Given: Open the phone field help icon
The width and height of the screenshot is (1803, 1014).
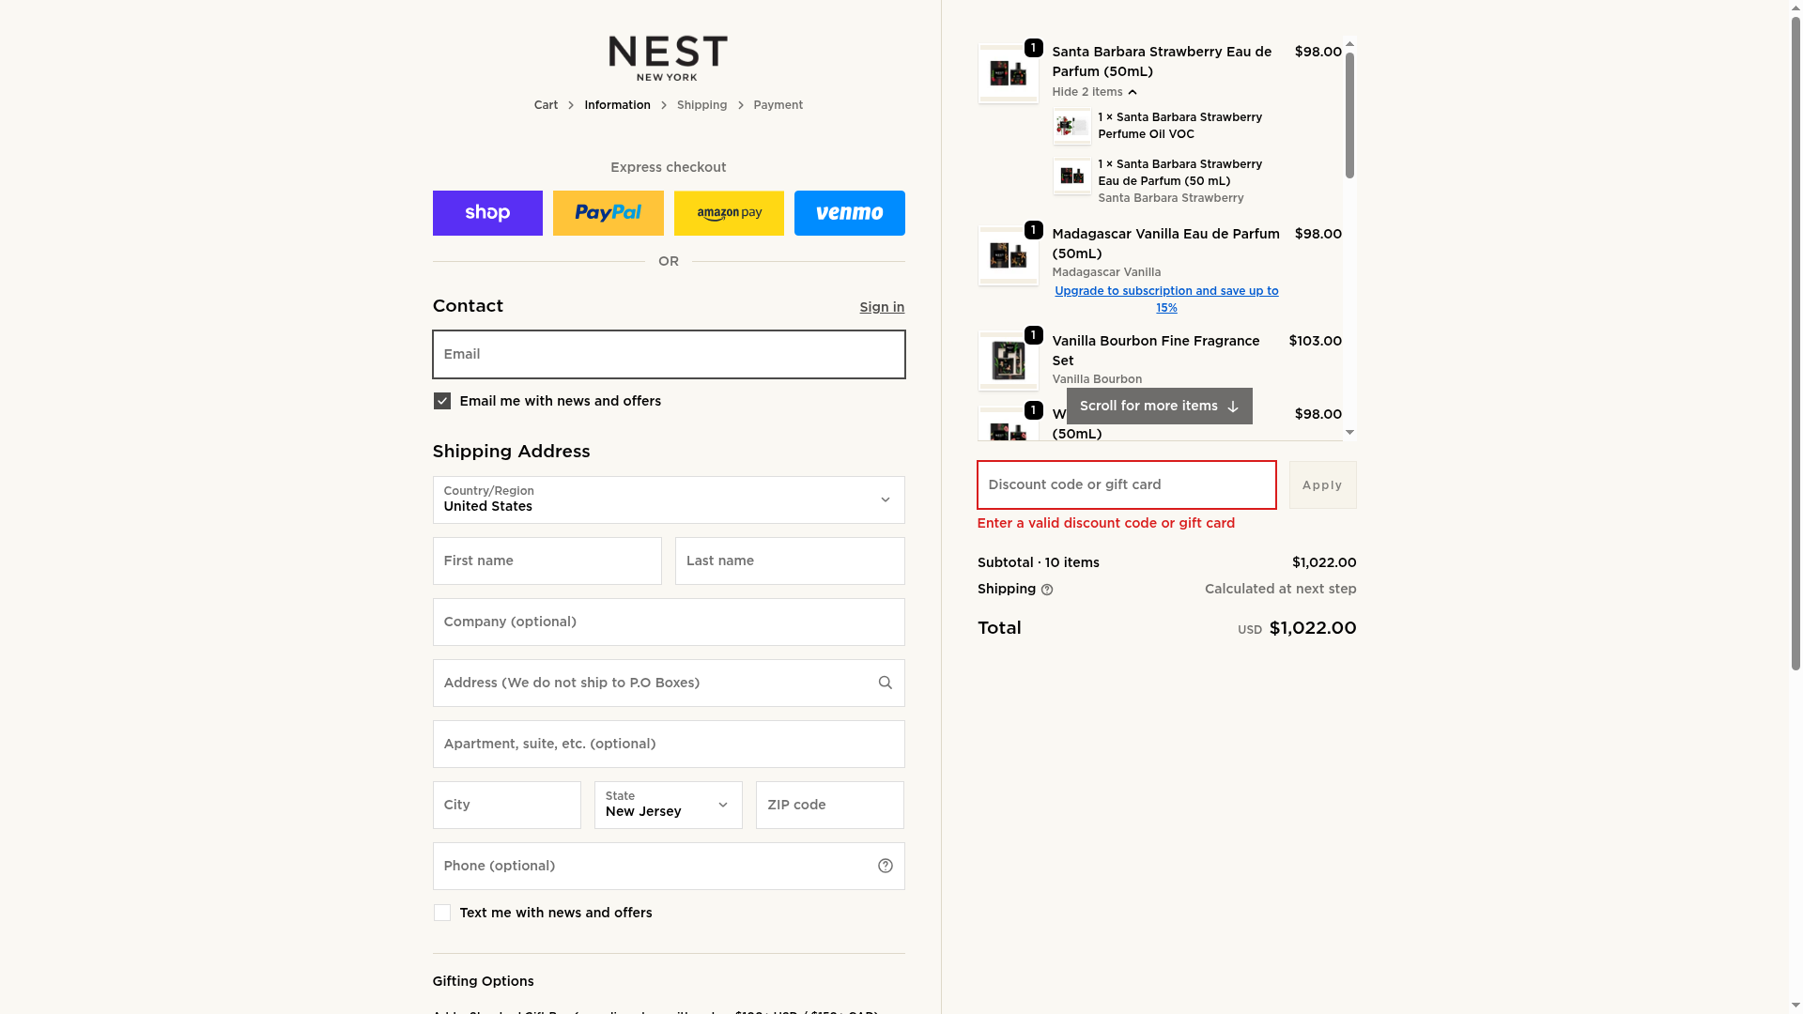Looking at the screenshot, I should click(x=885, y=866).
